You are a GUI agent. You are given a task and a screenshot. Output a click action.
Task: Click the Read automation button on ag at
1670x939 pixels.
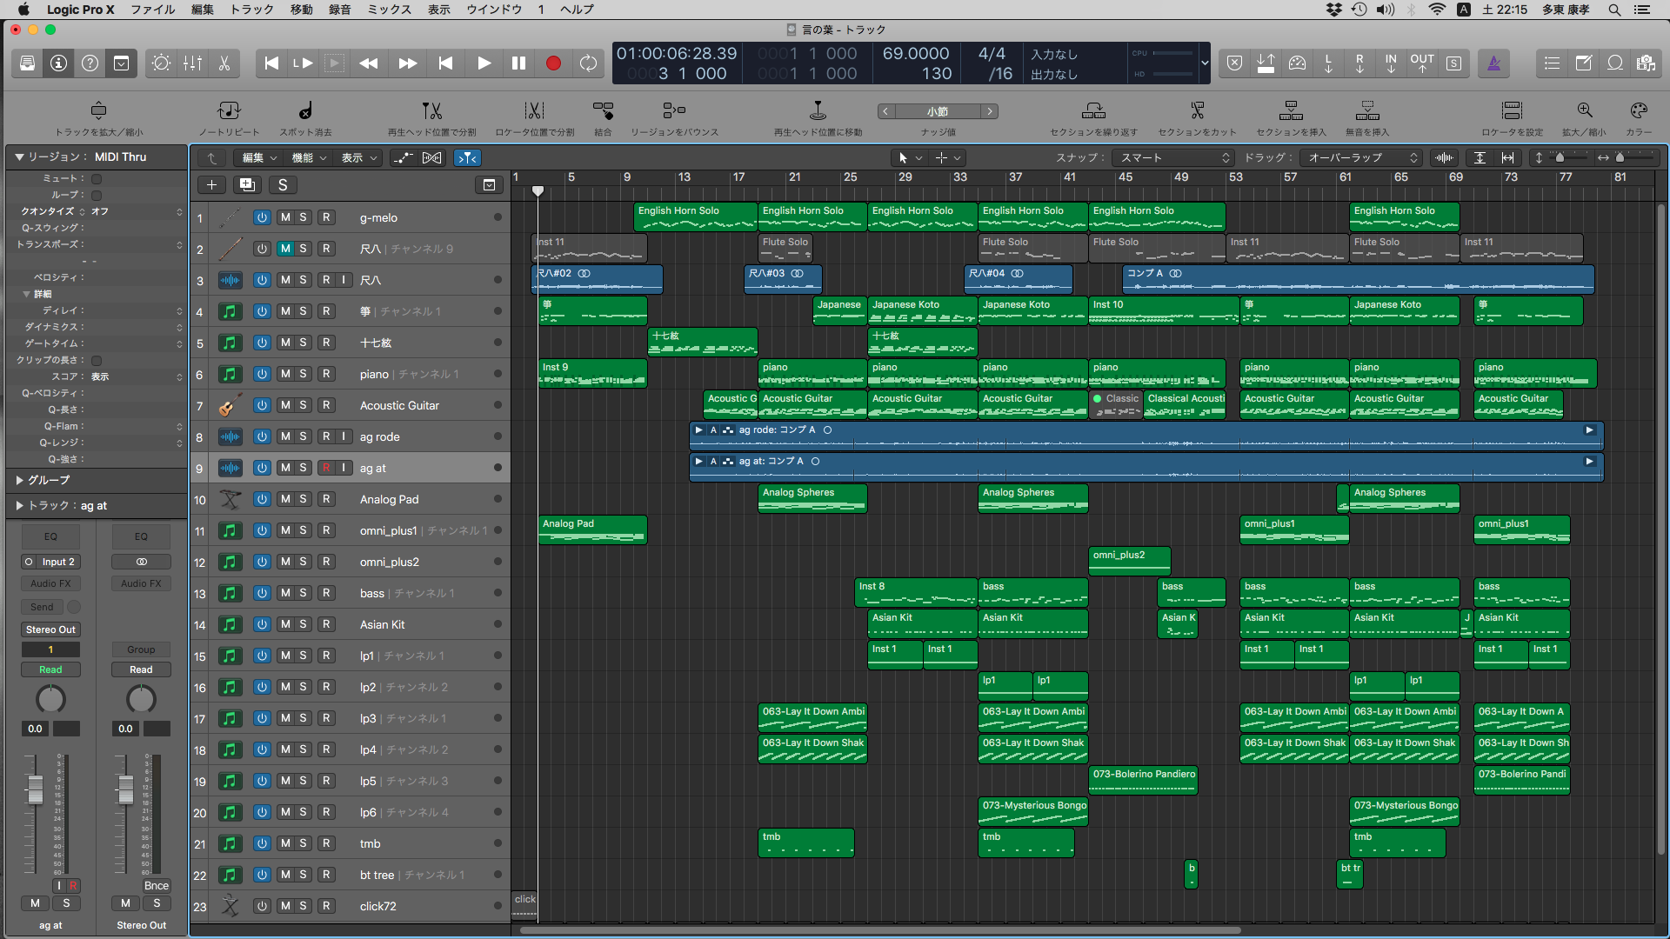click(50, 669)
